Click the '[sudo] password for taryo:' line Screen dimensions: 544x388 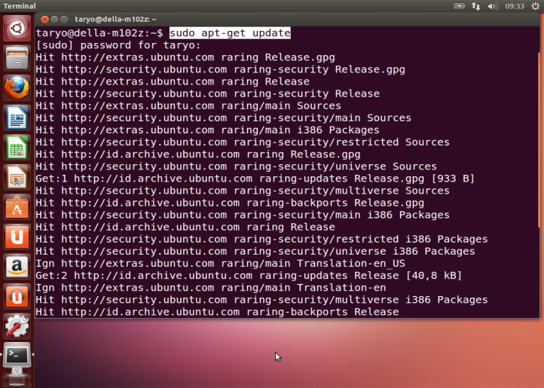(x=118, y=45)
